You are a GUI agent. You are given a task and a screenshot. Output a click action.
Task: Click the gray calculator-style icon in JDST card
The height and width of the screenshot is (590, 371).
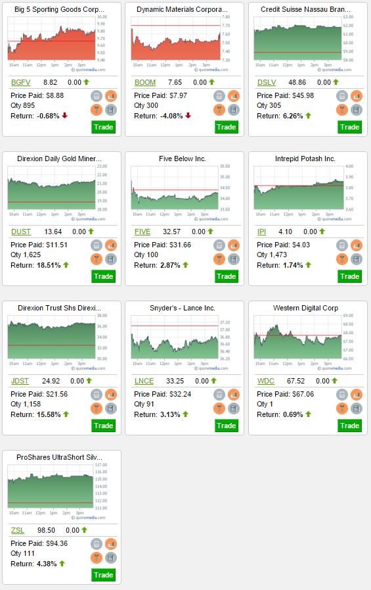(x=97, y=395)
